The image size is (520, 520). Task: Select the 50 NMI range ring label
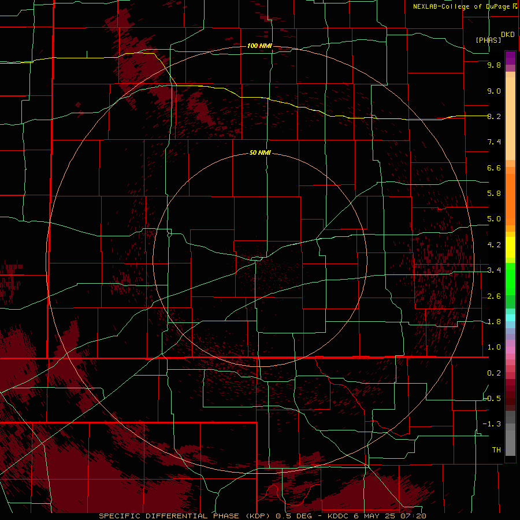pos(261,153)
